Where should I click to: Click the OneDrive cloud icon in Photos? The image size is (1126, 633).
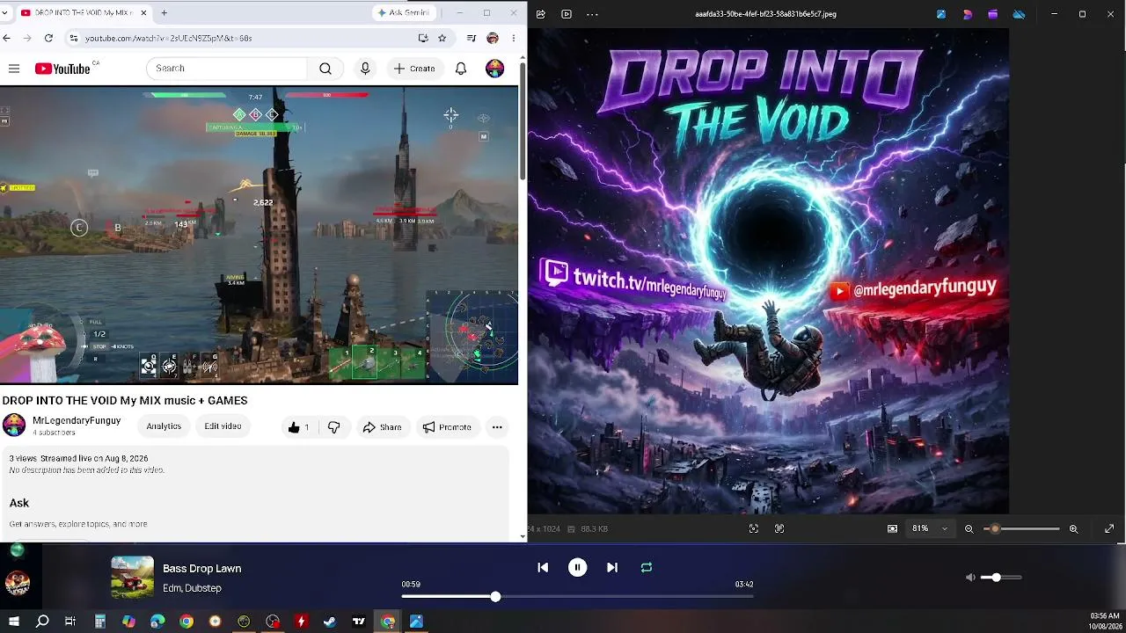(1019, 14)
